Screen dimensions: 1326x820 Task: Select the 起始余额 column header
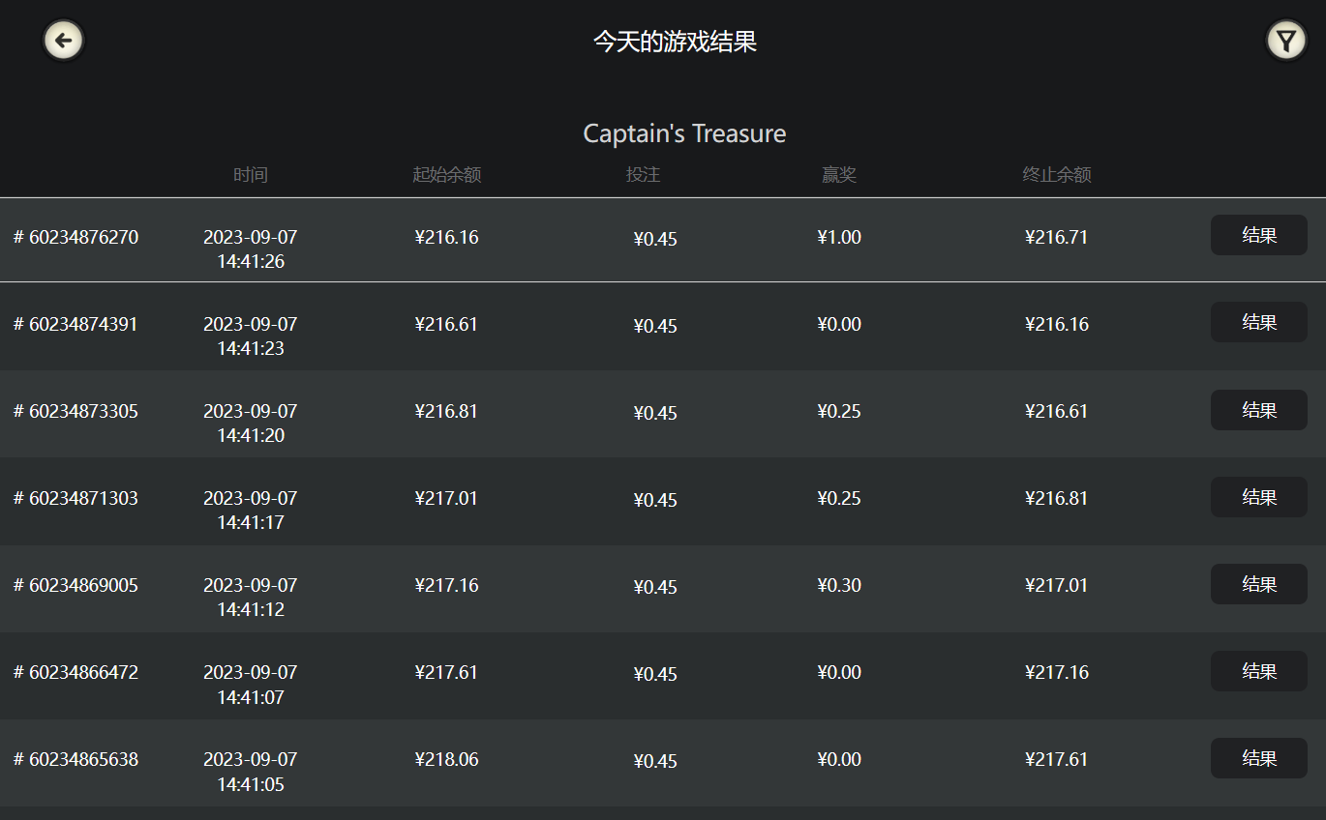point(446,175)
